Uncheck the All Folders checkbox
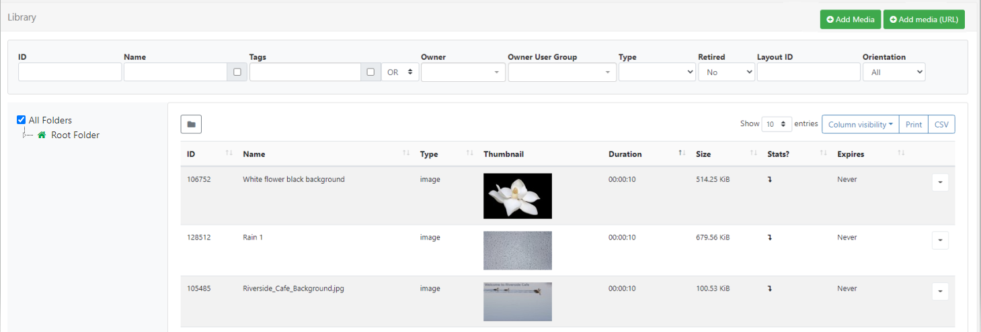This screenshot has width=981, height=332. point(21,120)
